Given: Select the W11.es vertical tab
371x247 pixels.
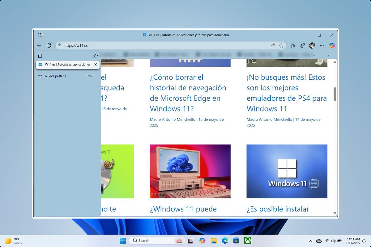Looking at the screenshot, I should 68,65.
